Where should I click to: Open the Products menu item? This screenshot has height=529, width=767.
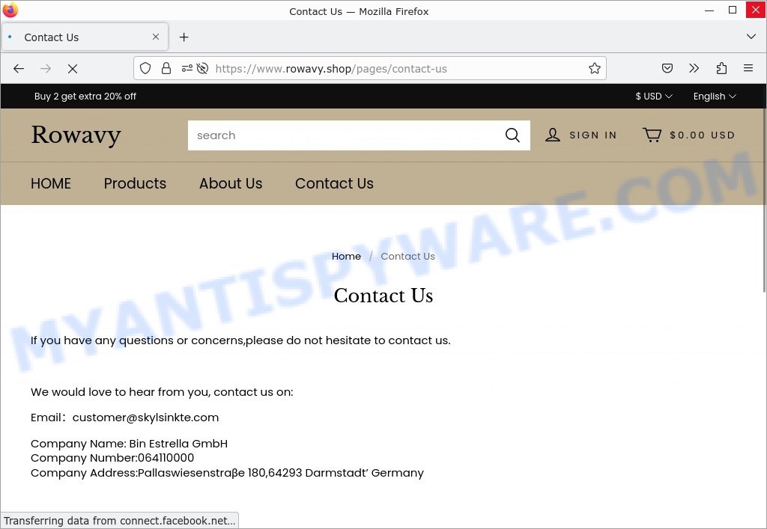pos(135,183)
